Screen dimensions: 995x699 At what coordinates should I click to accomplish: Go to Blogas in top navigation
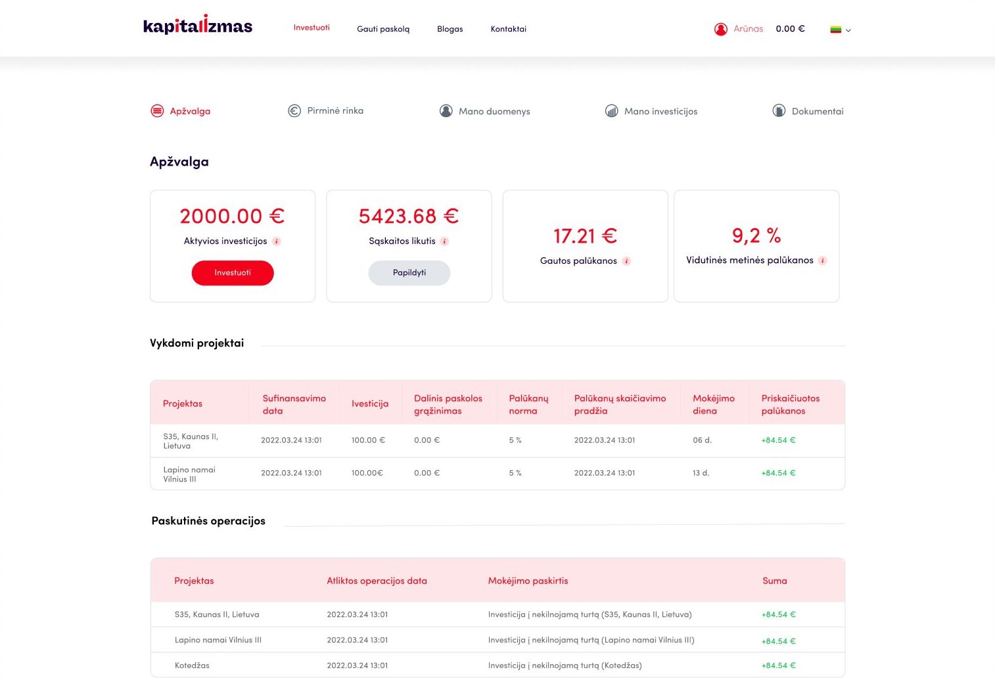tap(450, 29)
